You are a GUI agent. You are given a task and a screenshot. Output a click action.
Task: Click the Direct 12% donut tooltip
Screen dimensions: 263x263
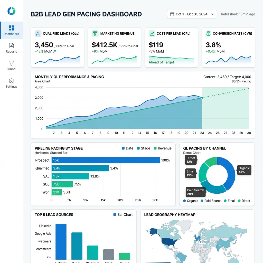coord(191,160)
